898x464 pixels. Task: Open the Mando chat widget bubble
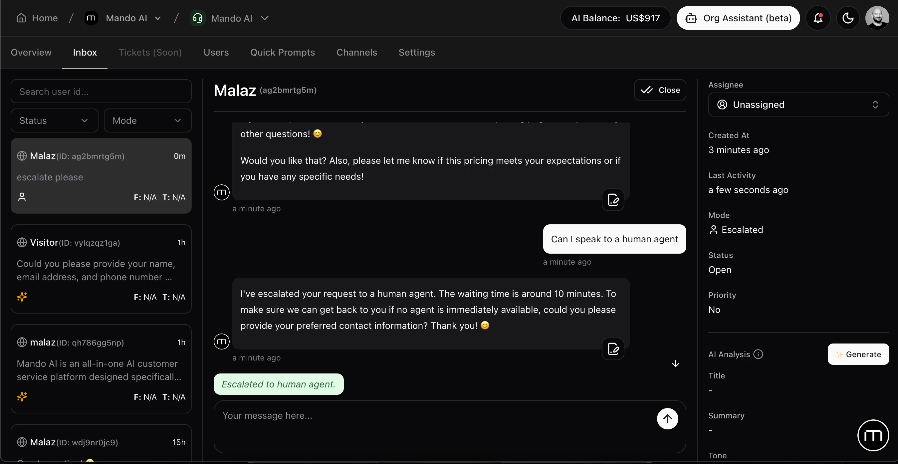click(x=873, y=435)
